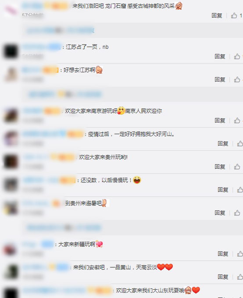This screenshot has width=243, height=298.
Task: Expand replies under '到贵州来避暑吧' comment
Action: pyautogui.click(x=64, y=227)
